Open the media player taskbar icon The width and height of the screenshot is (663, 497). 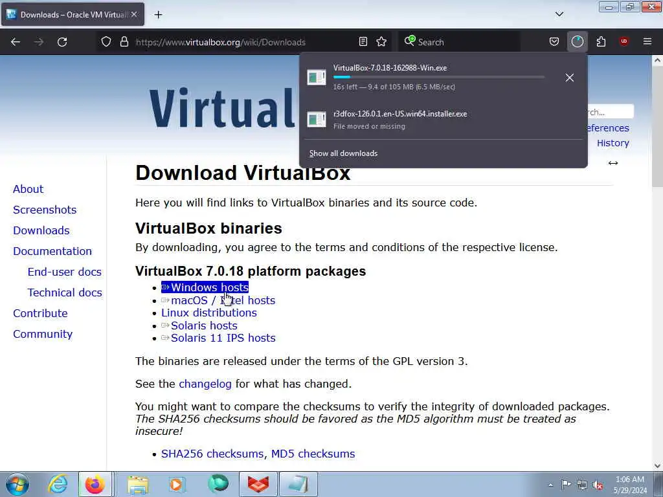pos(177,484)
